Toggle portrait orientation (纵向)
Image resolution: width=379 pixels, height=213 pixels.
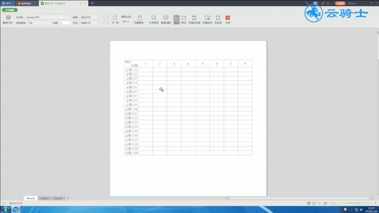click(x=176, y=19)
